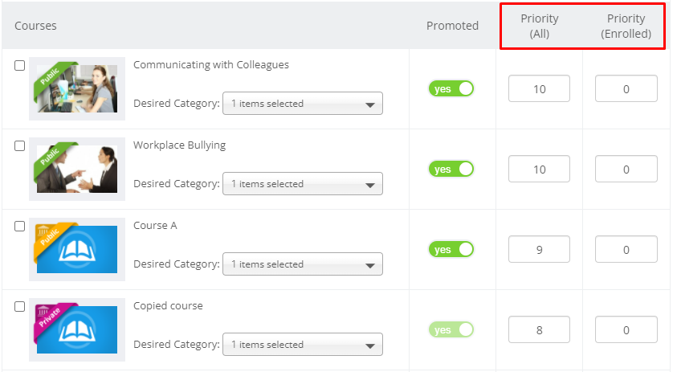Mark the Copied course checkbox
The width and height of the screenshot is (677, 372).
tap(20, 307)
